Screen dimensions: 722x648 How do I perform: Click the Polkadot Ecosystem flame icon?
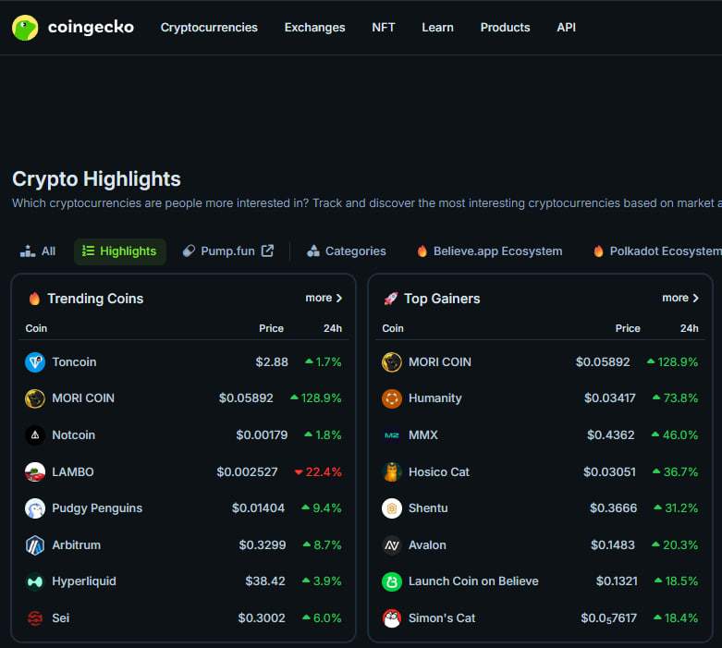click(598, 251)
